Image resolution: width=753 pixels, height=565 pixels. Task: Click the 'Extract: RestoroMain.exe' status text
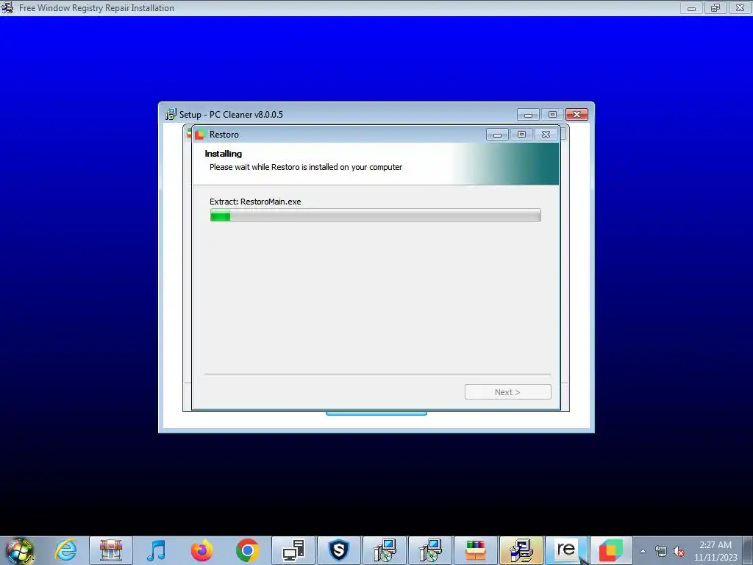255,202
